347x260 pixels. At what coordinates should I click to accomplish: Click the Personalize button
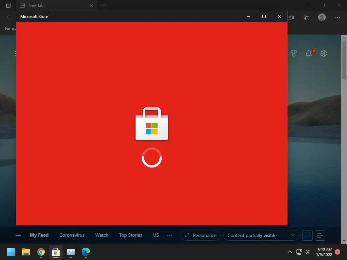(x=200, y=236)
